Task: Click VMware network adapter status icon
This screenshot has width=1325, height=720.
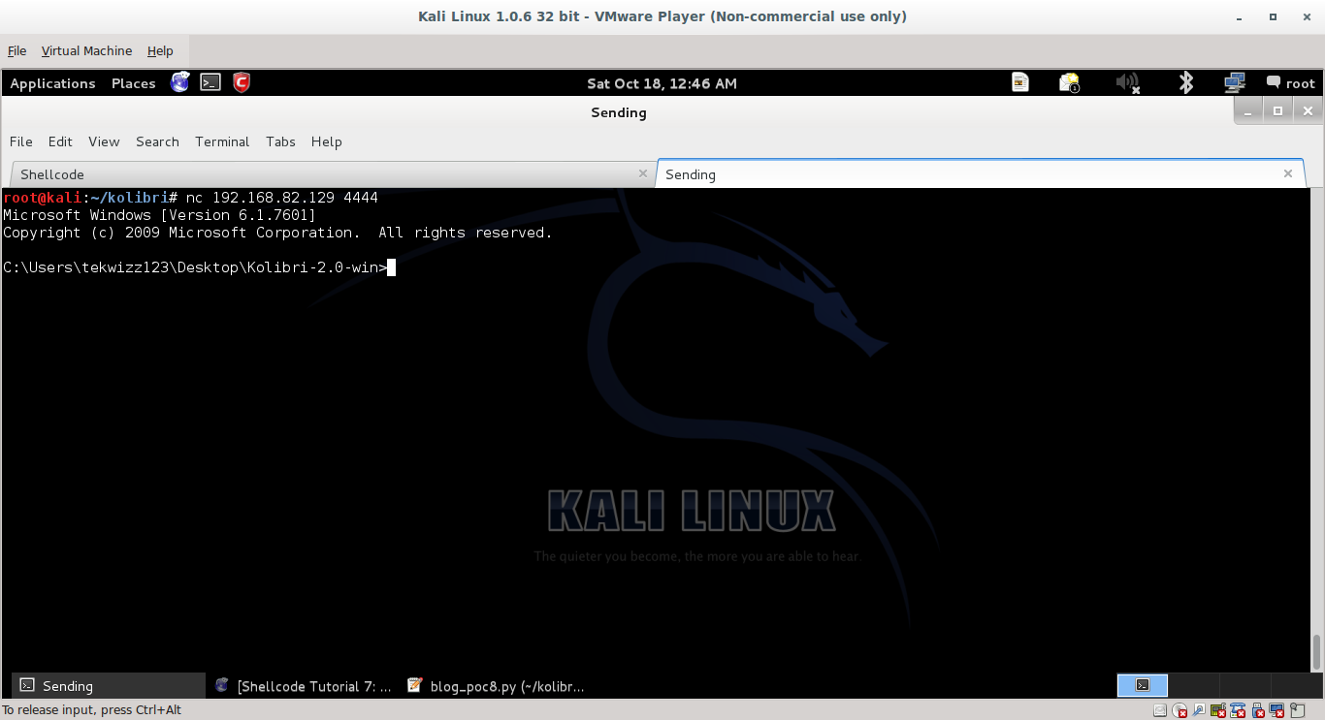Action: (x=1219, y=710)
